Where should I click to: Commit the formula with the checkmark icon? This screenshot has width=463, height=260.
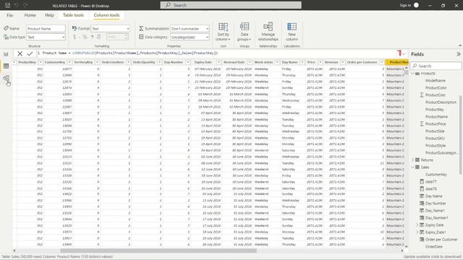point(30,53)
